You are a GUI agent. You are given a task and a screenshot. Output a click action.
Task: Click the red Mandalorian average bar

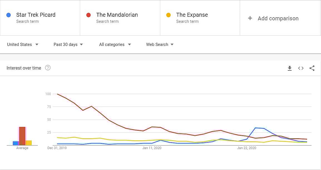pyautogui.click(x=22, y=136)
